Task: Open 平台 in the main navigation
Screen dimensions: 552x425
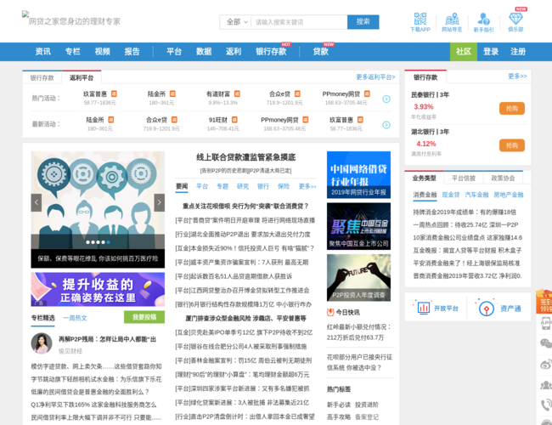Action: (174, 52)
